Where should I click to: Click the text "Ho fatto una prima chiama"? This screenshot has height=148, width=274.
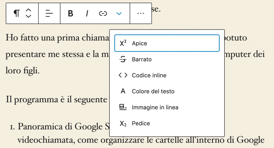57,37
